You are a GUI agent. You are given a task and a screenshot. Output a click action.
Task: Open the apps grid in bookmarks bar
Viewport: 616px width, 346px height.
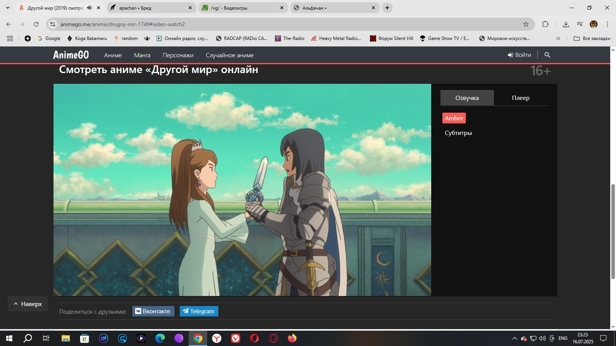click(10, 38)
